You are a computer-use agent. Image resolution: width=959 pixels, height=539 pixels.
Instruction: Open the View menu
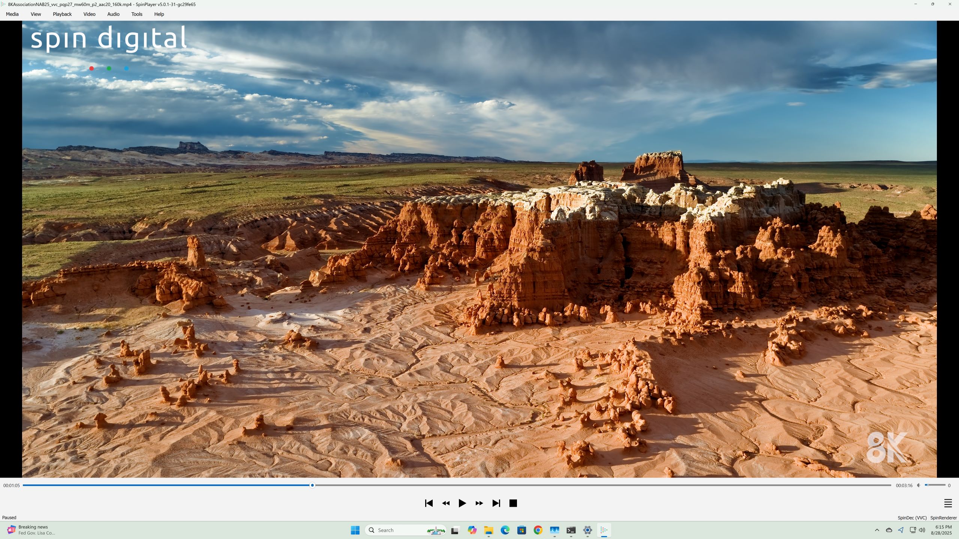coord(36,14)
